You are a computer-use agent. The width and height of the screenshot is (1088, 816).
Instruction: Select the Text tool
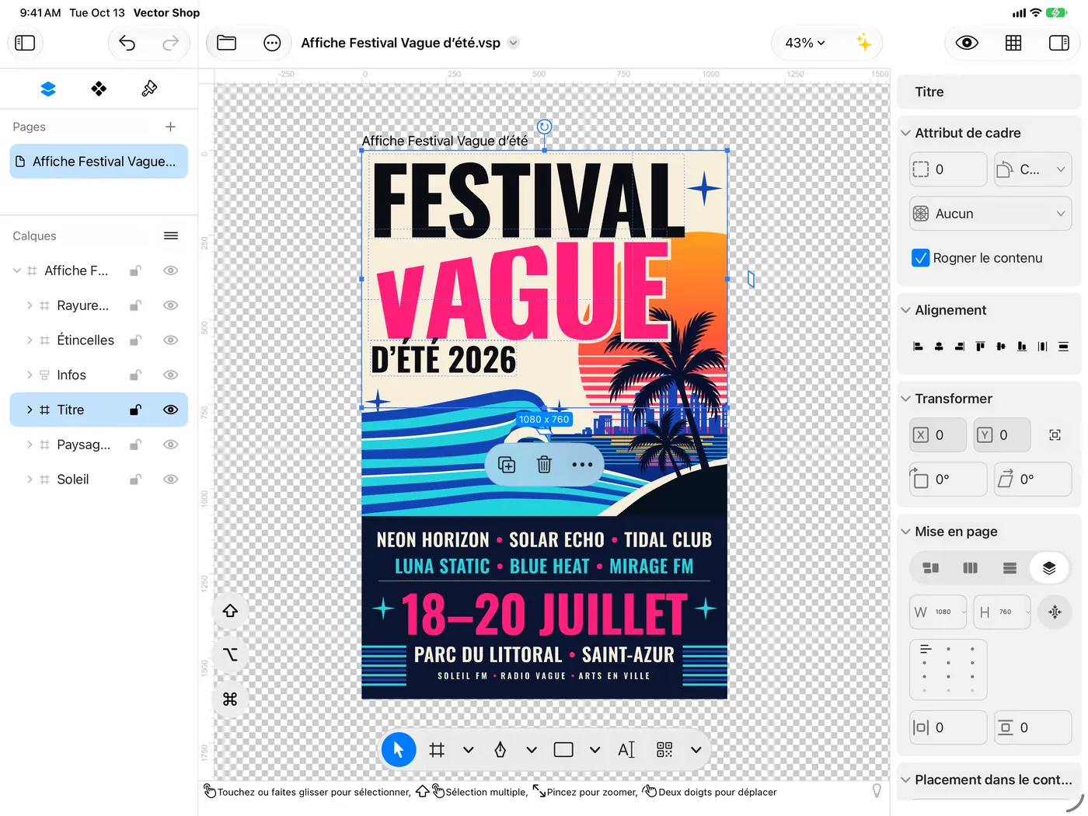pyautogui.click(x=626, y=750)
